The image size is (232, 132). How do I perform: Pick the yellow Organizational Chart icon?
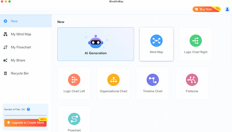click(113, 80)
